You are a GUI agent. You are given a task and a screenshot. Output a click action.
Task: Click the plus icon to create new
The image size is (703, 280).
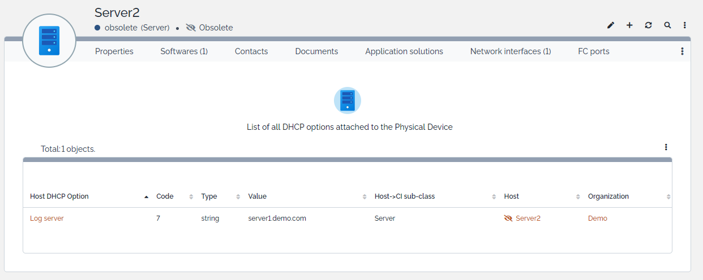point(629,25)
